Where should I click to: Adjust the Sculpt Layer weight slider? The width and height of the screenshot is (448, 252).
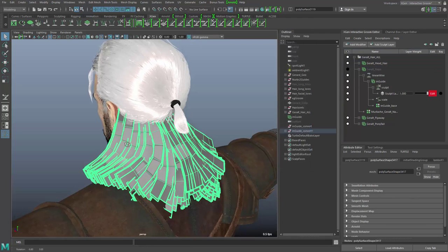(421, 93)
